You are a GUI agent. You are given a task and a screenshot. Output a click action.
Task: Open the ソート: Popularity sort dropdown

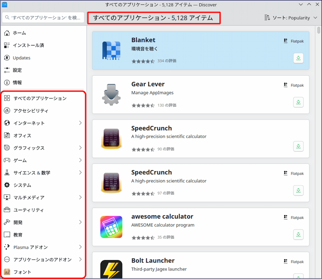point(289,18)
